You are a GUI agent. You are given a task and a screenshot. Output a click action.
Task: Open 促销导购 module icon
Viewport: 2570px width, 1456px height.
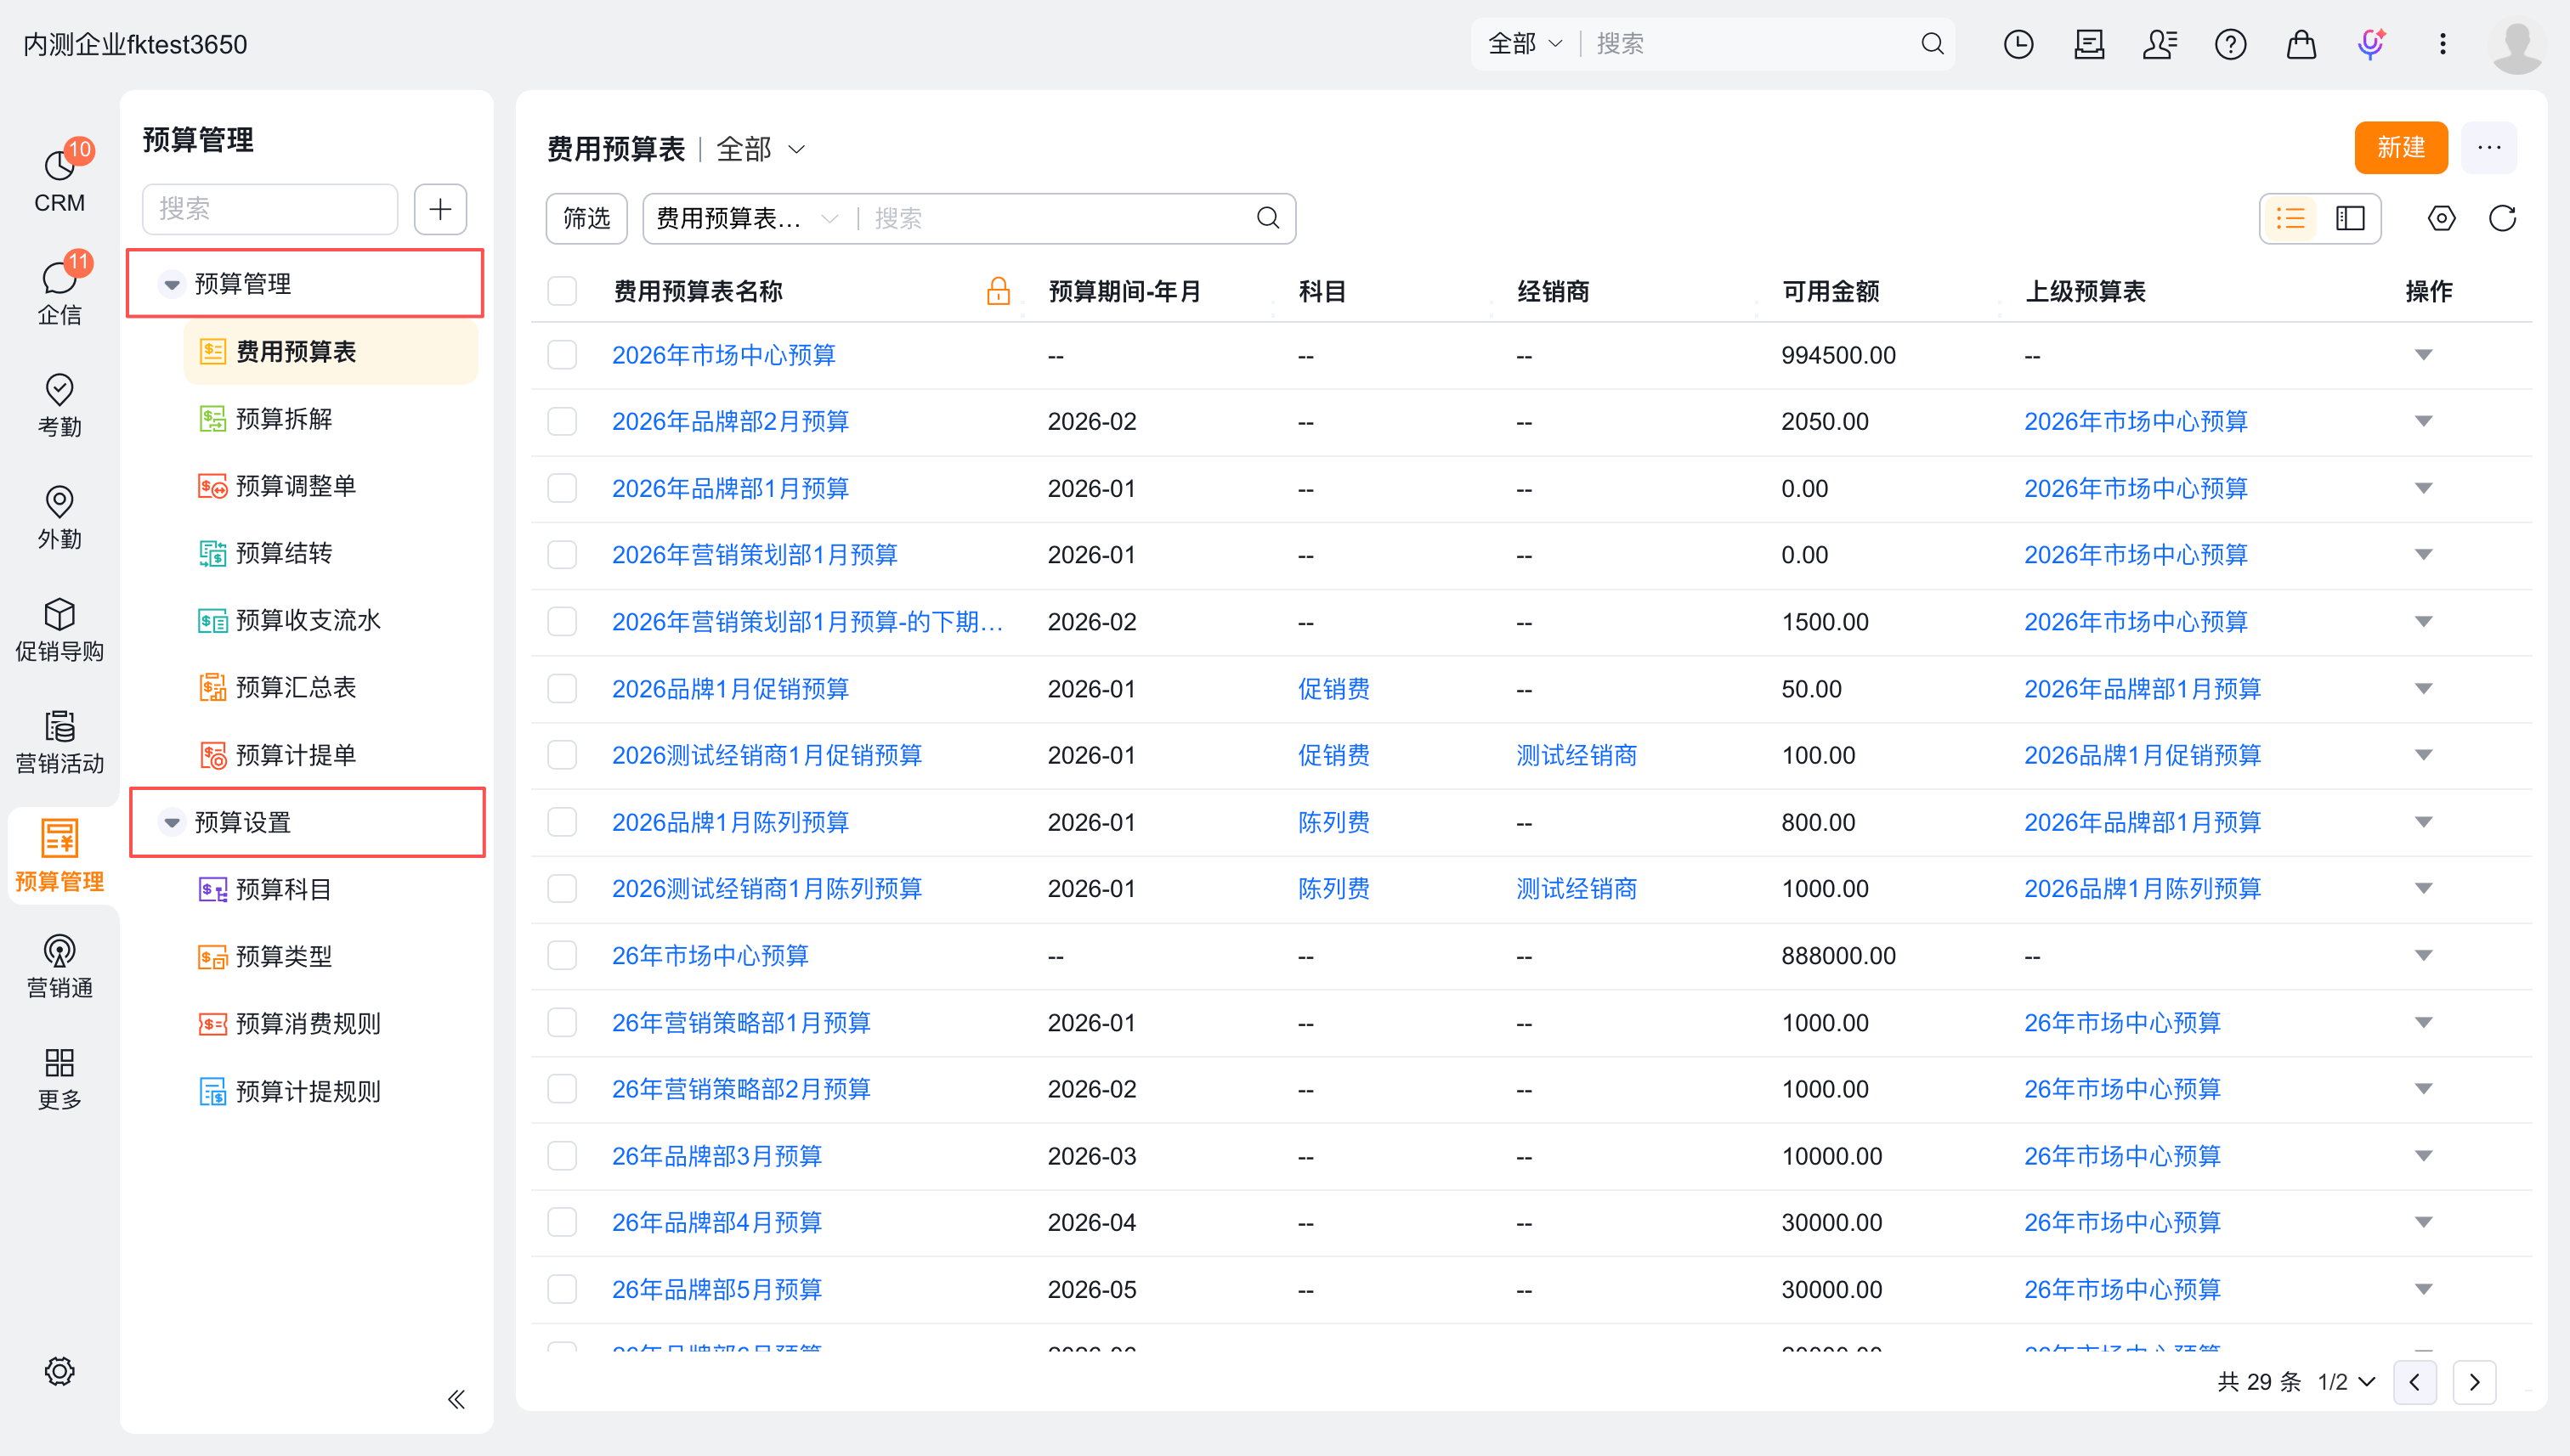pos(59,629)
